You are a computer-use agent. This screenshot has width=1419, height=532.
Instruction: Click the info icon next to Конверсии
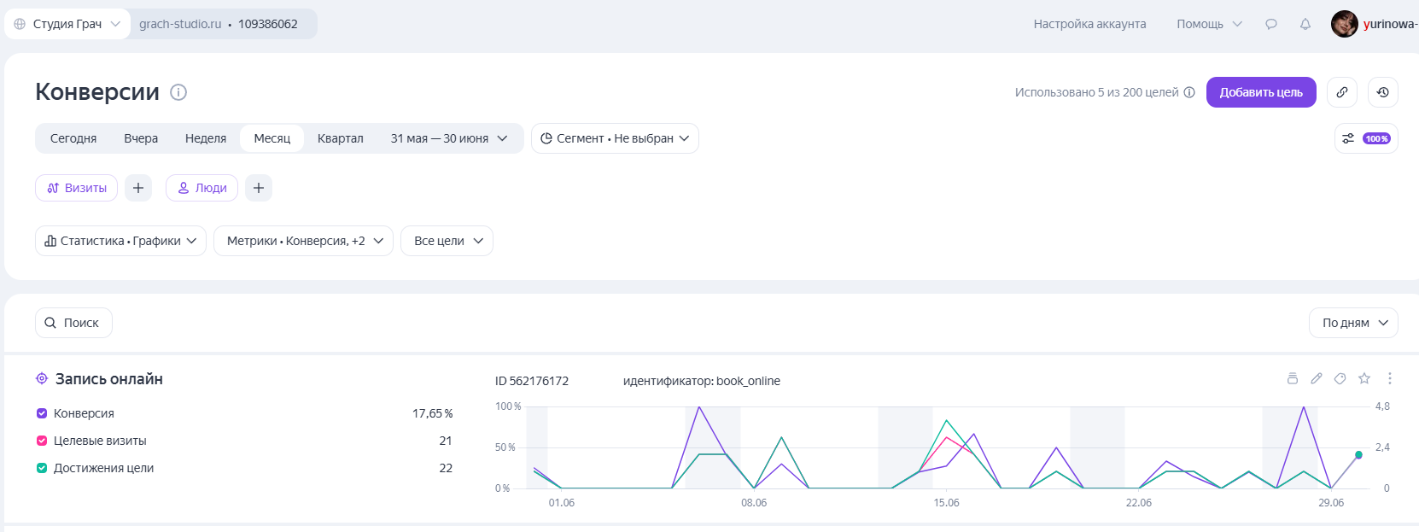pyautogui.click(x=178, y=92)
